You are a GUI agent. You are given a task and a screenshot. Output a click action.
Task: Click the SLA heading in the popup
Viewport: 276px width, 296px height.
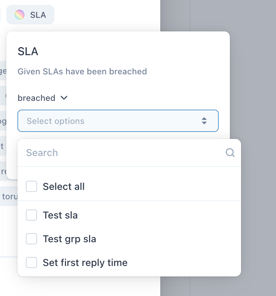pyautogui.click(x=28, y=51)
